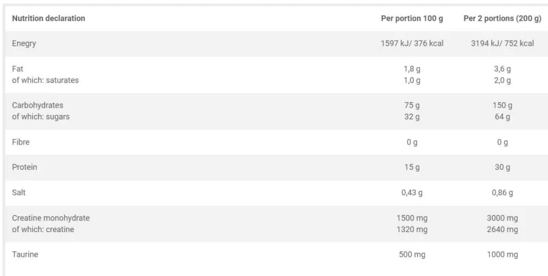Select the "of which: saturates" label
This screenshot has width=548, height=276.
45,80
